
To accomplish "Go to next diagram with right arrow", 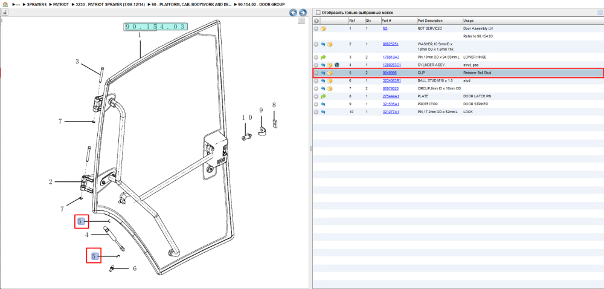I will coord(303,13).
